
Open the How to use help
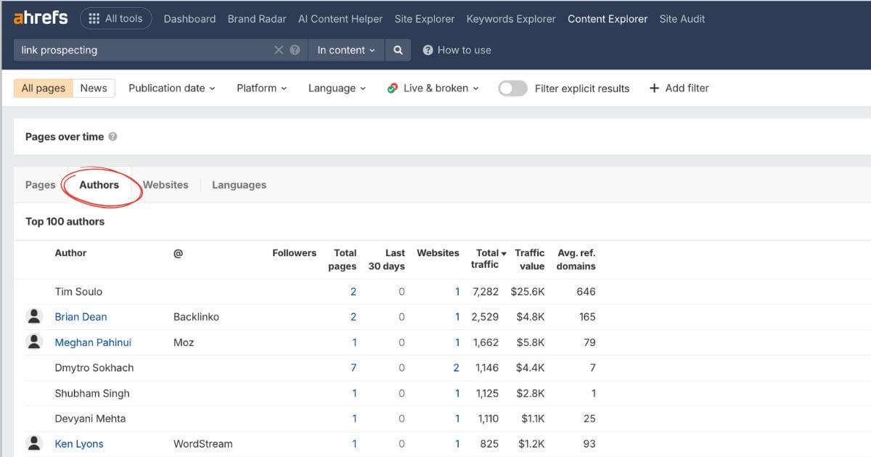tap(457, 49)
